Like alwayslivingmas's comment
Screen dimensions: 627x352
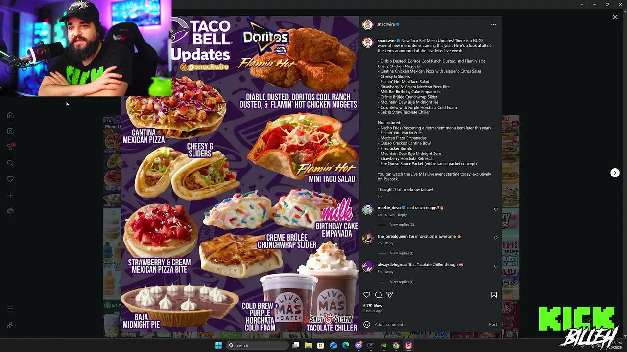[x=495, y=266]
